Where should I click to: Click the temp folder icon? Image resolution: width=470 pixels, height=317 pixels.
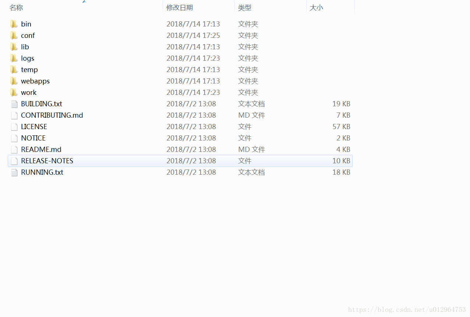[x=14, y=70]
